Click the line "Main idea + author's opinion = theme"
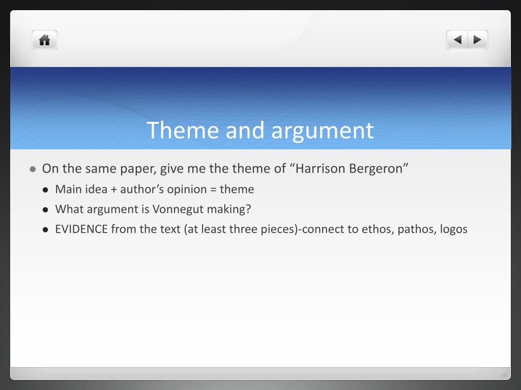 (155, 189)
